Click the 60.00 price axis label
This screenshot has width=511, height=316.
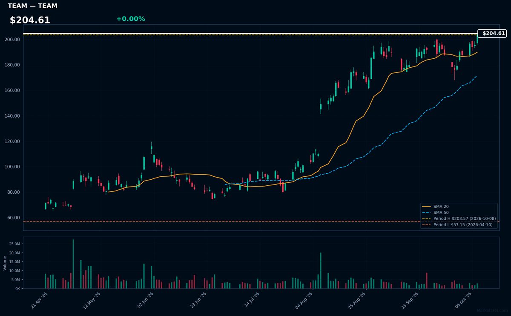14,218
